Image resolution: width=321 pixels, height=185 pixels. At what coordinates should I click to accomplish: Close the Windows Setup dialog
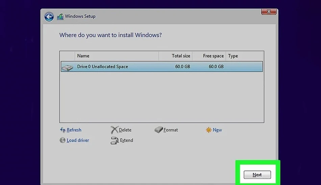pyautogui.click(x=269, y=12)
